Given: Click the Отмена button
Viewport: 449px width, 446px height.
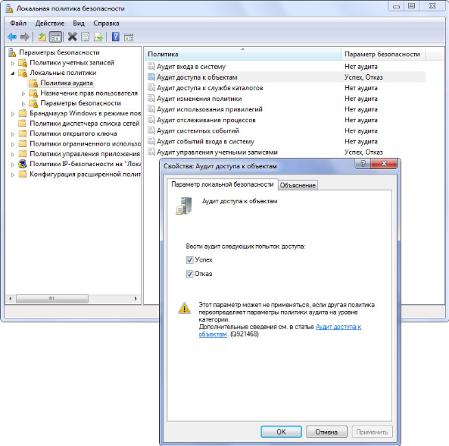Looking at the screenshot, I should coord(326,432).
